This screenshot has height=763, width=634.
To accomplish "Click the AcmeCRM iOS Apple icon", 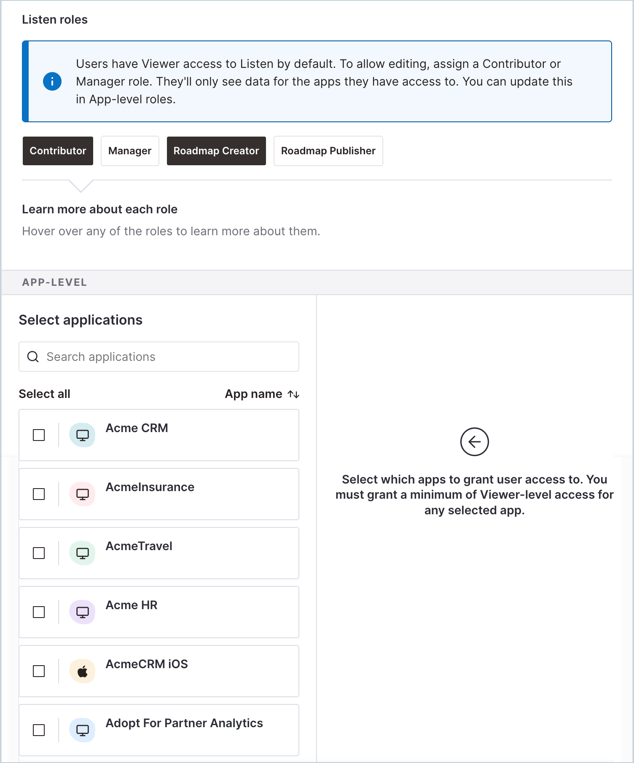I will point(82,671).
